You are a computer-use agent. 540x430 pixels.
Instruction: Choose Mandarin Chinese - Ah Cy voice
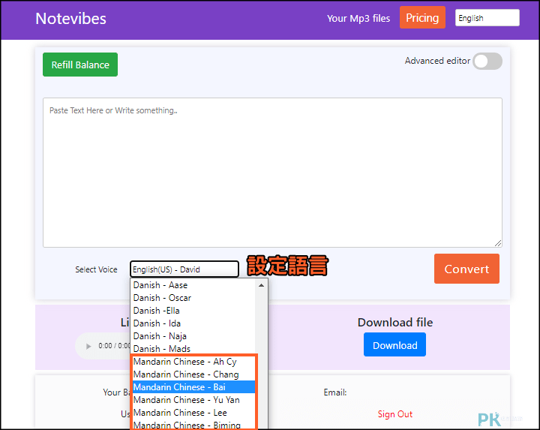click(x=193, y=362)
